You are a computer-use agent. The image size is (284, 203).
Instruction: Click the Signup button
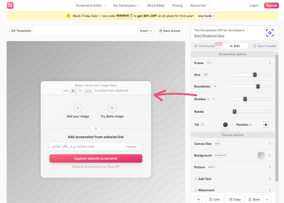271,5
